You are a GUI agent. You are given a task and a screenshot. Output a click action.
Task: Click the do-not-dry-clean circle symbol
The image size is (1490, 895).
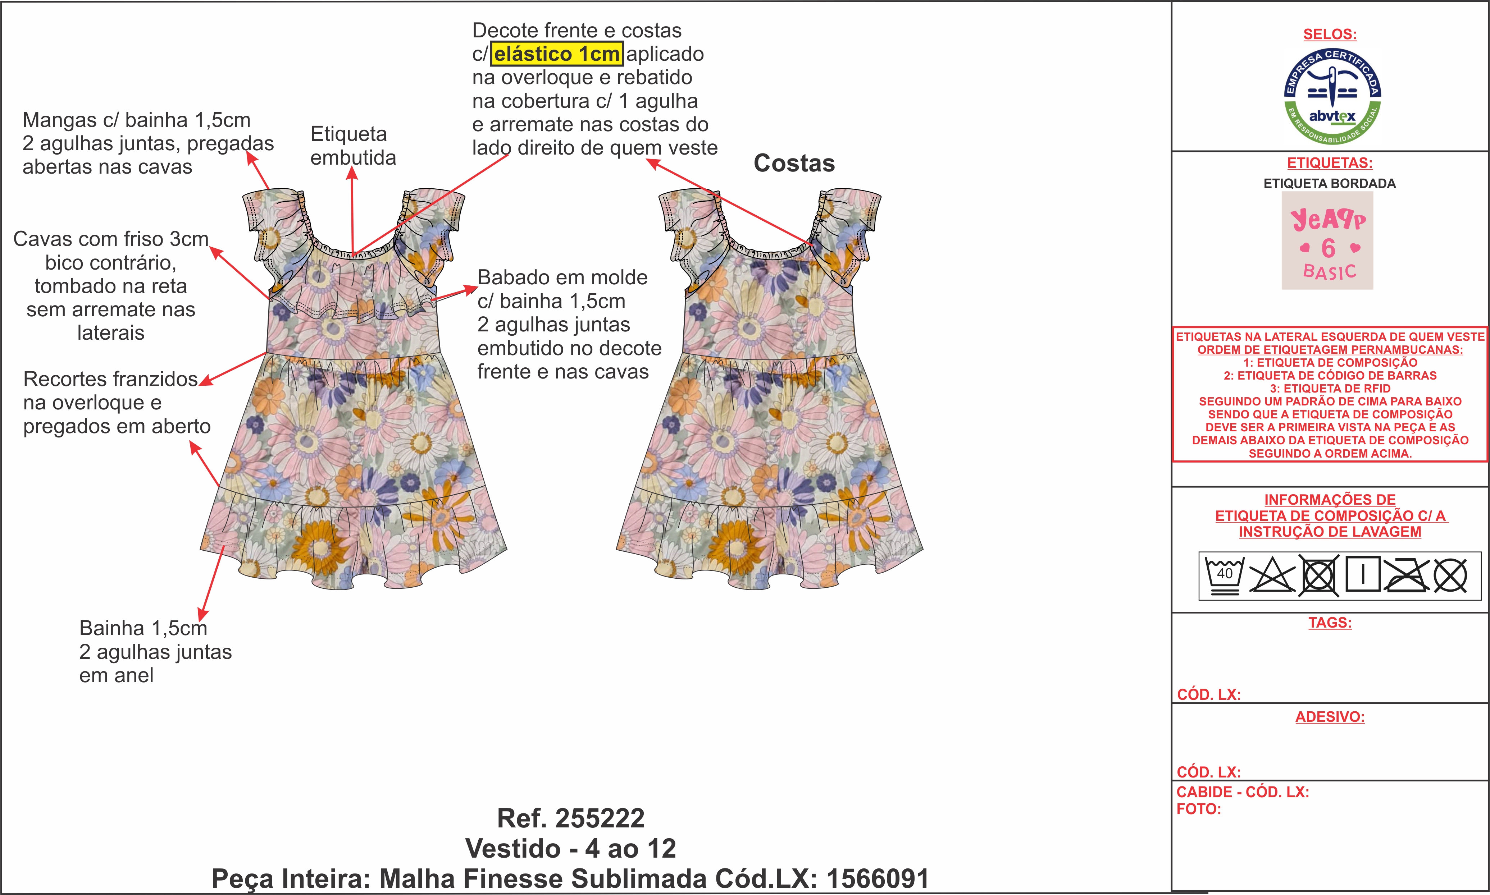(1450, 576)
